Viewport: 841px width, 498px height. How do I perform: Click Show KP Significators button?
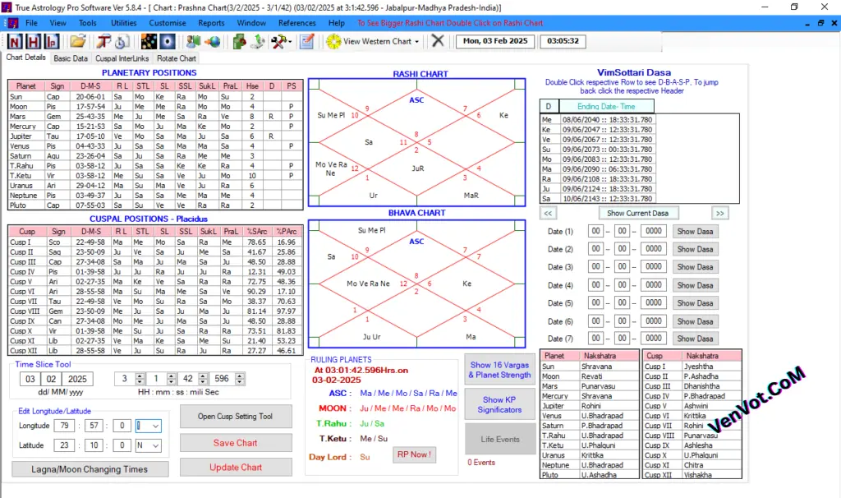(x=499, y=404)
